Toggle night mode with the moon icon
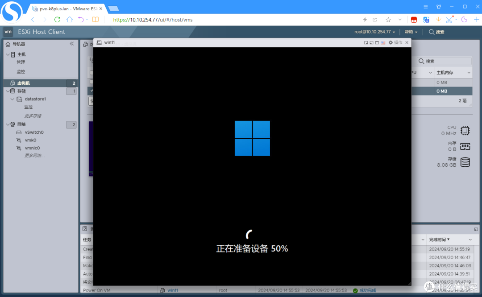Screen dimensions: 482x297 [464, 20]
